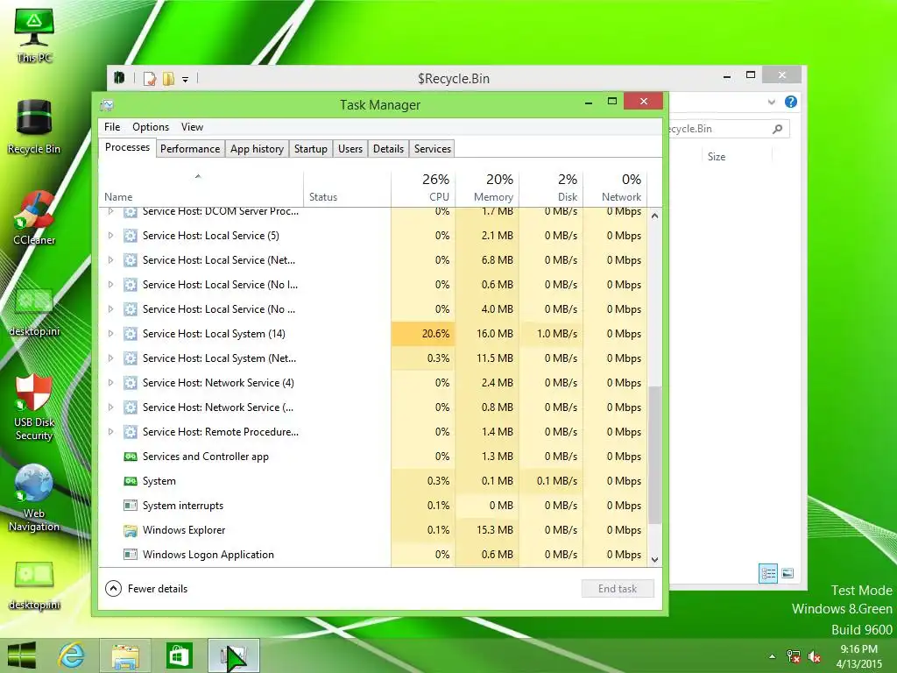Open File Explorer from the taskbar
Image resolution: width=897 pixels, height=673 pixels.
[x=125, y=655]
